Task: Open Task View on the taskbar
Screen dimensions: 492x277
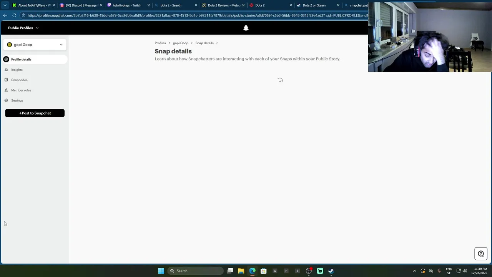Action: tap(230, 271)
